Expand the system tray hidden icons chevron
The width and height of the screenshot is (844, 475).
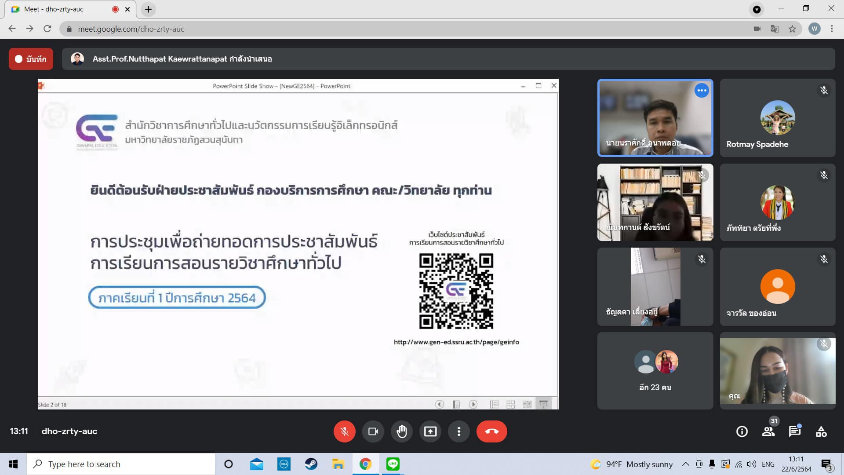coord(685,464)
